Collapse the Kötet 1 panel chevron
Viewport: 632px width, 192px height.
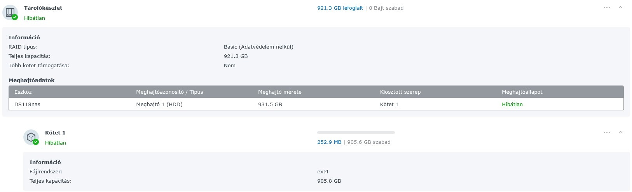620,132
